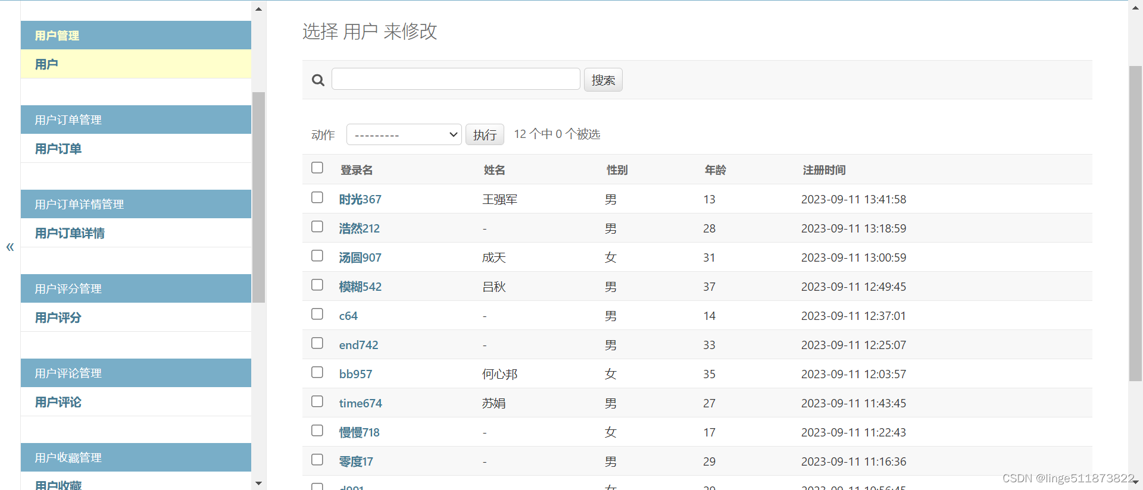The height and width of the screenshot is (490, 1143).
Task: Sort by 姓名 column header
Action: click(x=494, y=170)
